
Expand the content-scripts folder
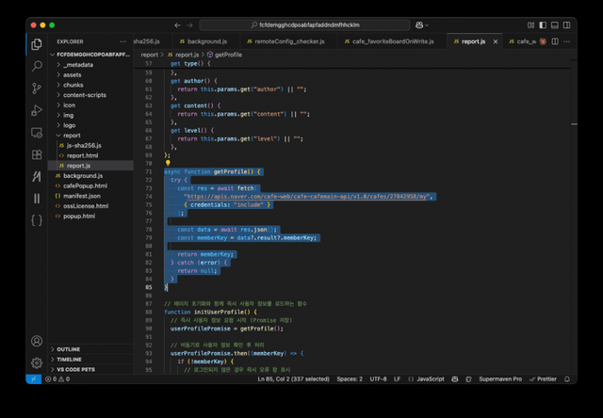pos(83,95)
